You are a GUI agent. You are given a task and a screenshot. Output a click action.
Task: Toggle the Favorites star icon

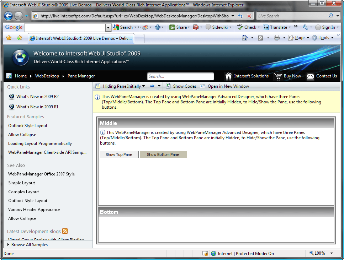(9, 37)
